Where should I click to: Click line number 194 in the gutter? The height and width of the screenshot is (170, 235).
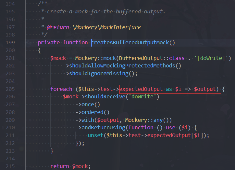click(x=10, y=4)
